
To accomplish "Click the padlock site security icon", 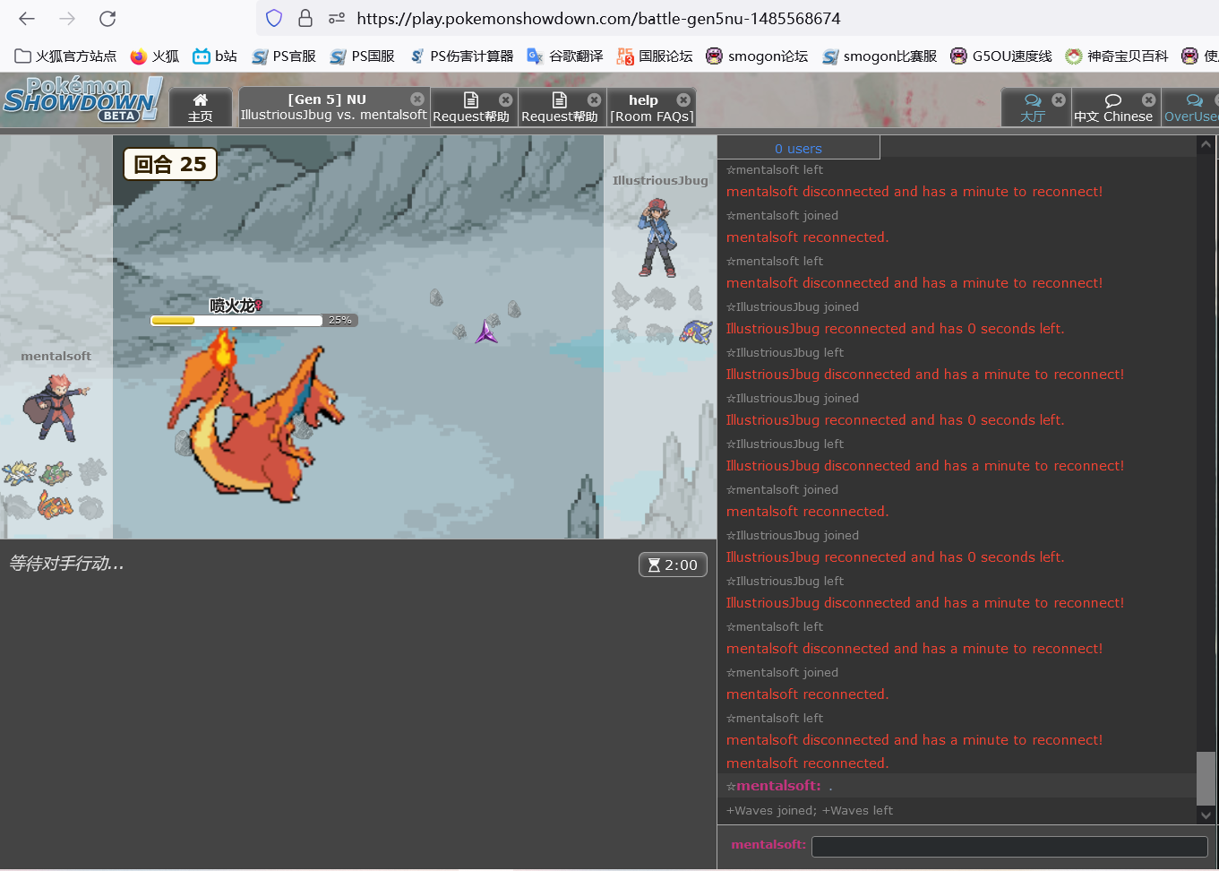I will tap(305, 18).
